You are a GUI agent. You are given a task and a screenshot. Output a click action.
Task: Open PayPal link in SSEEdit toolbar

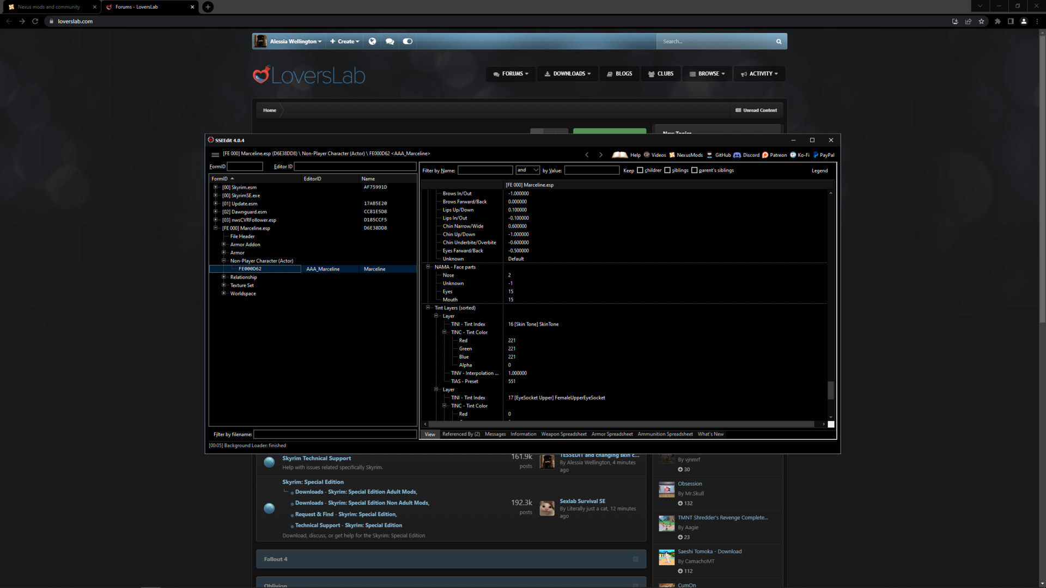pos(824,155)
